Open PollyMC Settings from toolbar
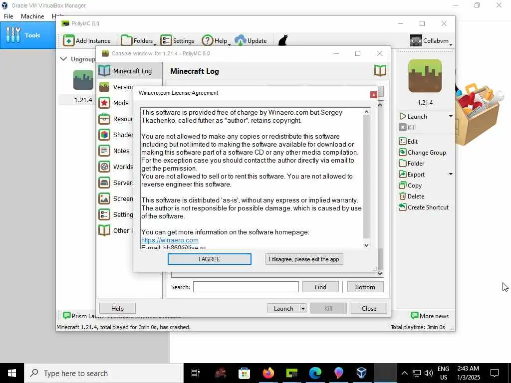This screenshot has width=511, height=383. [x=178, y=41]
